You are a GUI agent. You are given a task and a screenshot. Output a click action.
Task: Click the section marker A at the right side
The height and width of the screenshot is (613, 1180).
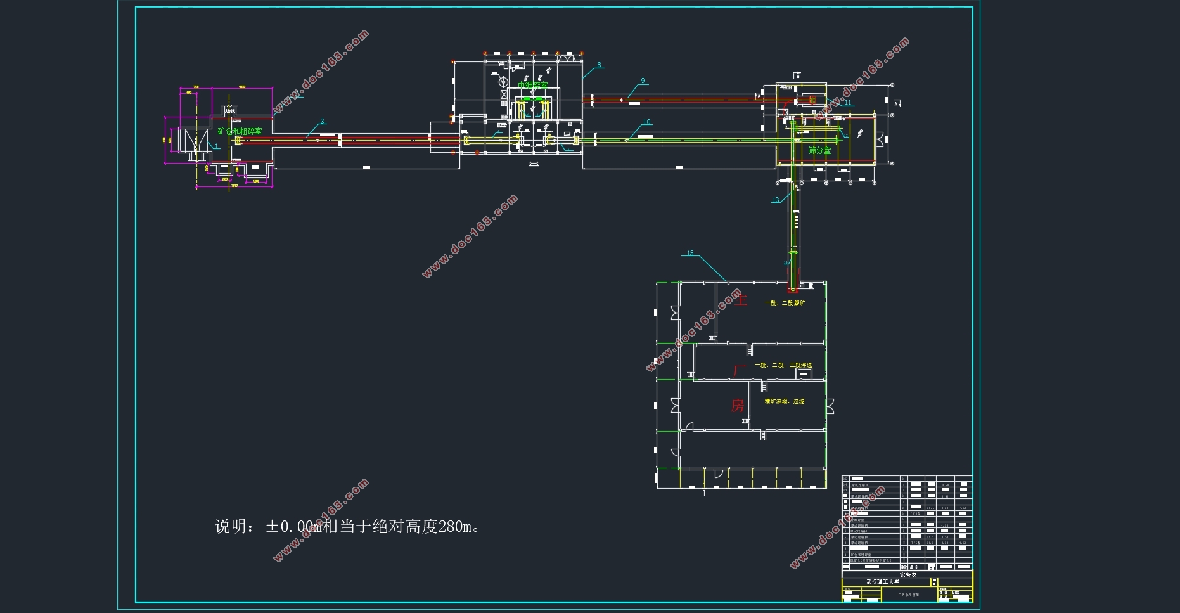(x=896, y=103)
